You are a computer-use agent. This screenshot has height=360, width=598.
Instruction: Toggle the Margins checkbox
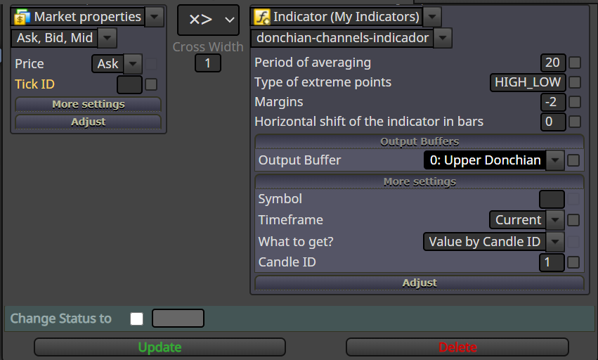pos(575,102)
